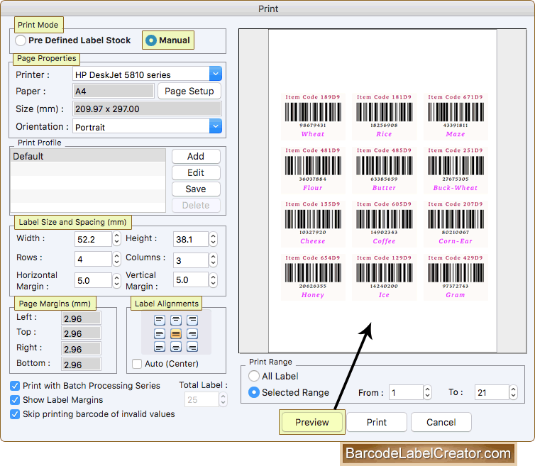535x466 pixels.
Task: Click the Right page margin field
Action: [81, 349]
